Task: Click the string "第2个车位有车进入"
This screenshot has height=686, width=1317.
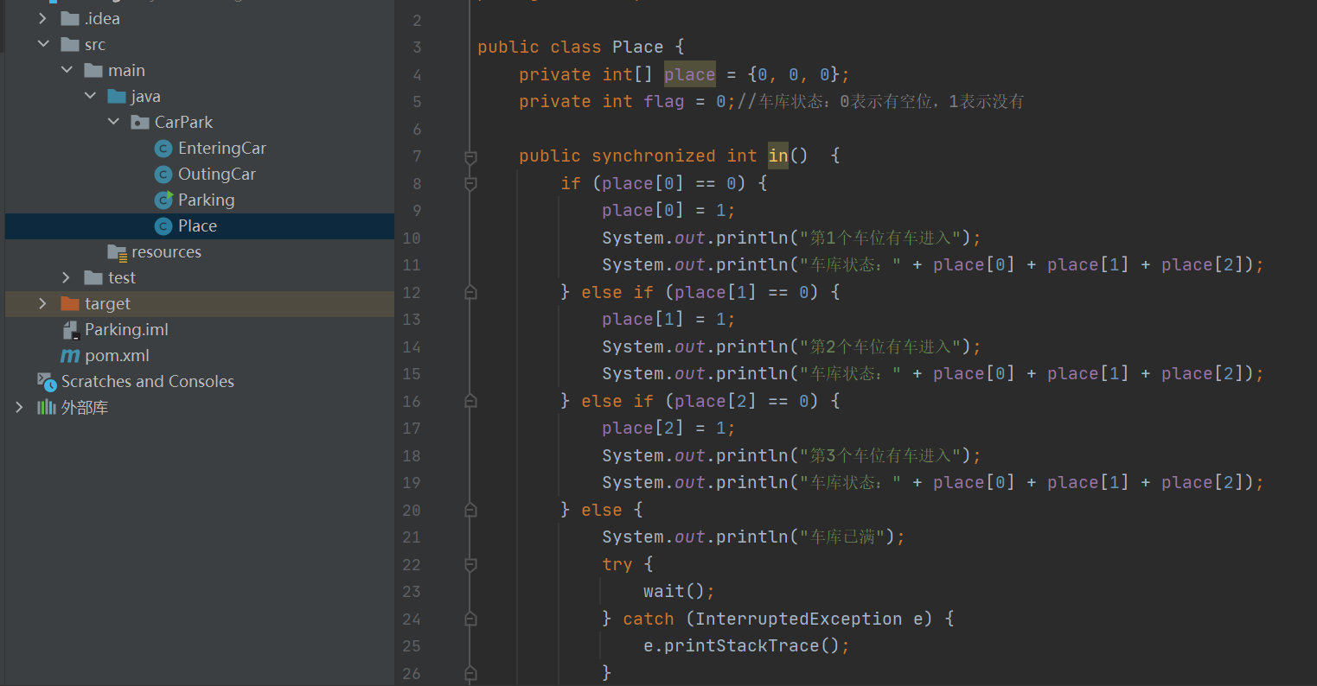Action: coord(879,346)
